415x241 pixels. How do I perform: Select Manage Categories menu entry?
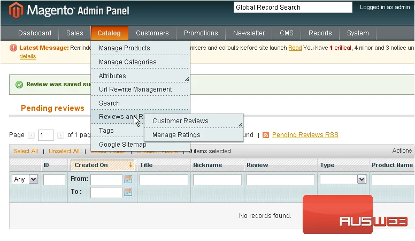[x=140, y=62]
